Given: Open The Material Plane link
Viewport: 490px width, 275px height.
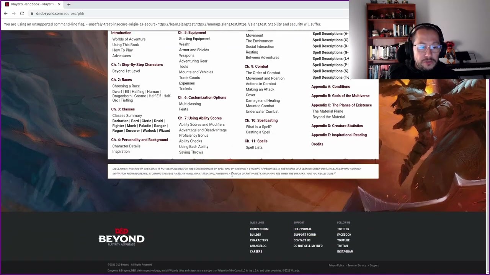Looking at the screenshot, I should pyautogui.click(x=328, y=112).
